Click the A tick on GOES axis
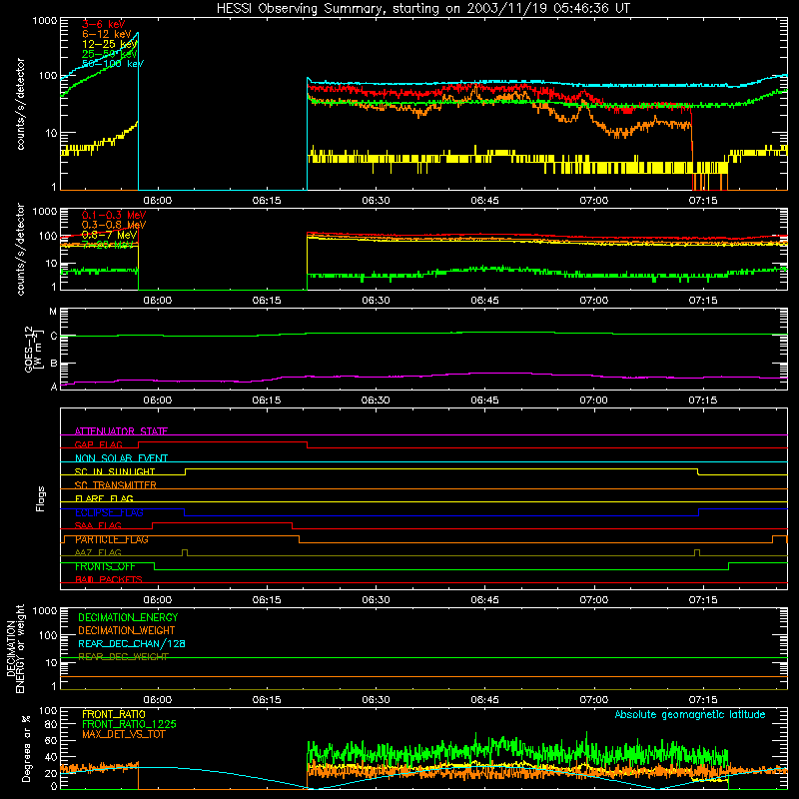799x799 pixels. pyautogui.click(x=54, y=387)
